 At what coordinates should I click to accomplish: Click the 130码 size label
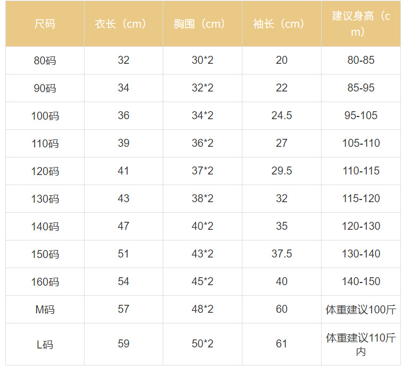[x=45, y=199]
